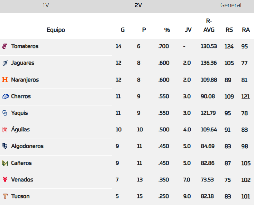Image resolution: width=254 pixels, height=205 pixels.
Task: Click the Jaguares team logo
Action: [5, 63]
